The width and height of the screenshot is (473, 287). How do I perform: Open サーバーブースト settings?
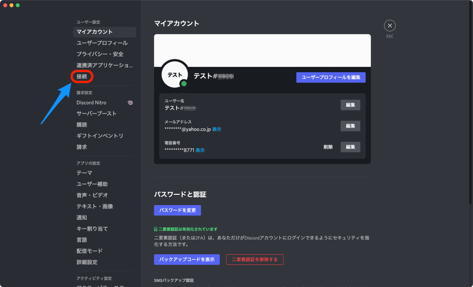click(105, 113)
